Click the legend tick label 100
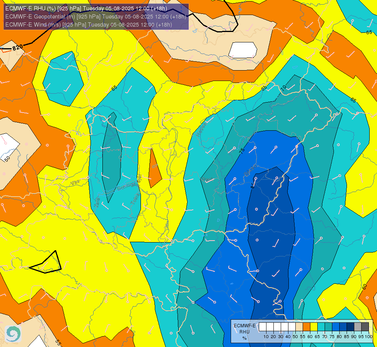The height and width of the screenshot is (347, 377). (x=369, y=337)
